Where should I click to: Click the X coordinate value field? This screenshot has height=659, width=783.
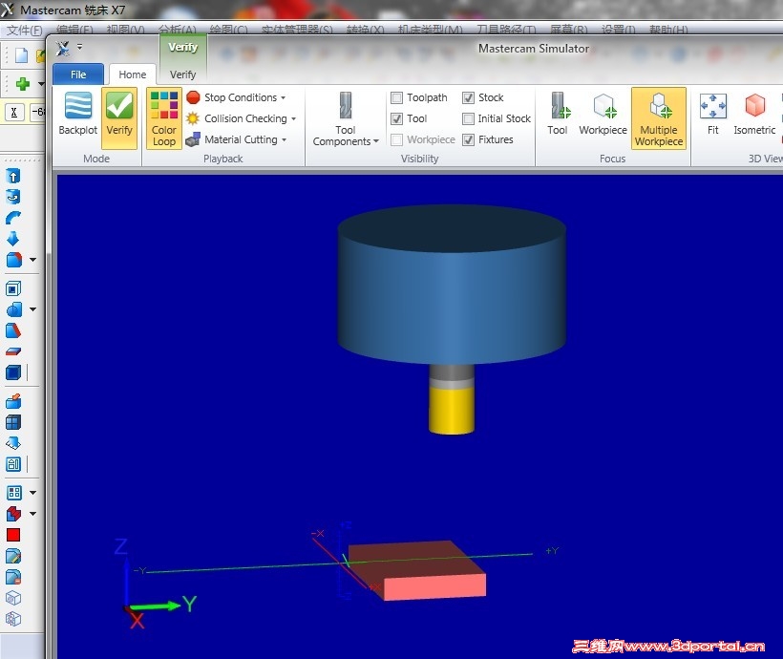38,112
